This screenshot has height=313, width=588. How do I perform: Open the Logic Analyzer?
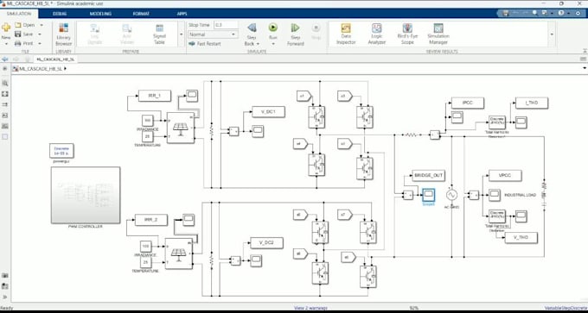(376, 34)
